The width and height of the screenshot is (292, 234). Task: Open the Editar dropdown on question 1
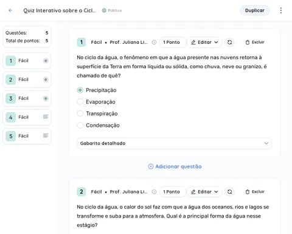204,42
